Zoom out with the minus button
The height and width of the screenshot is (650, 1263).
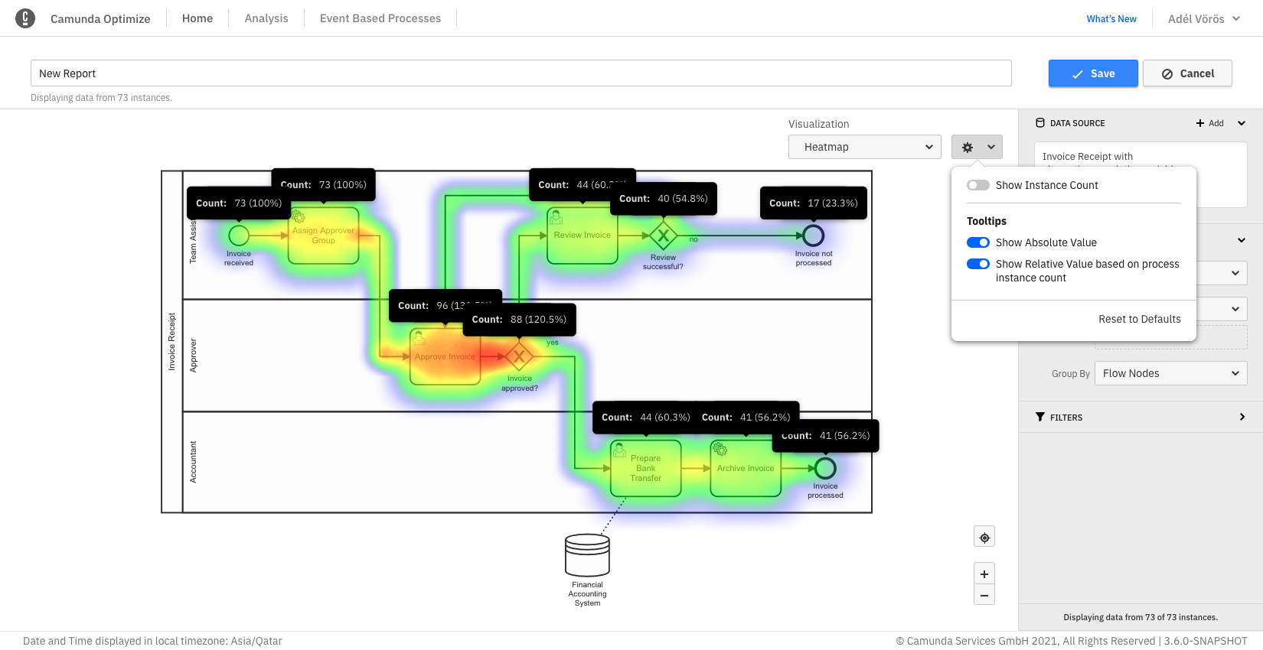pos(984,595)
